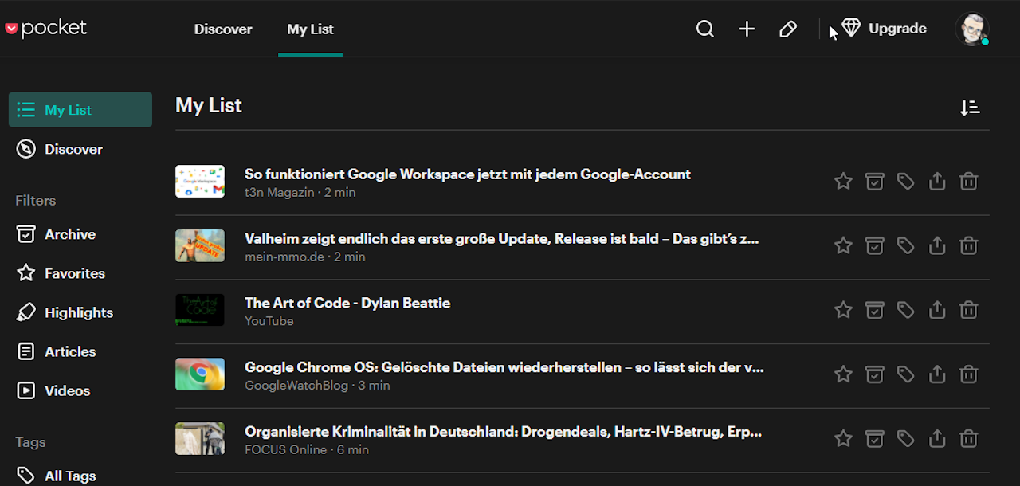Click the Valheim article thumbnail
Image resolution: width=1020 pixels, height=486 pixels.
(x=200, y=245)
